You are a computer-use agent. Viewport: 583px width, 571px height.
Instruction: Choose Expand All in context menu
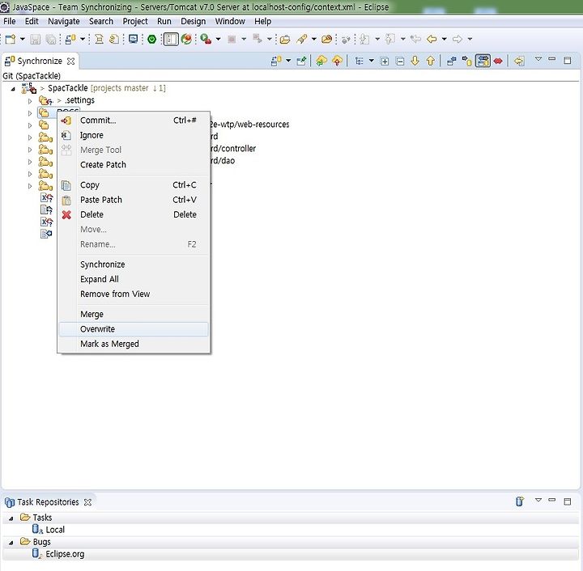pyautogui.click(x=134, y=279)
